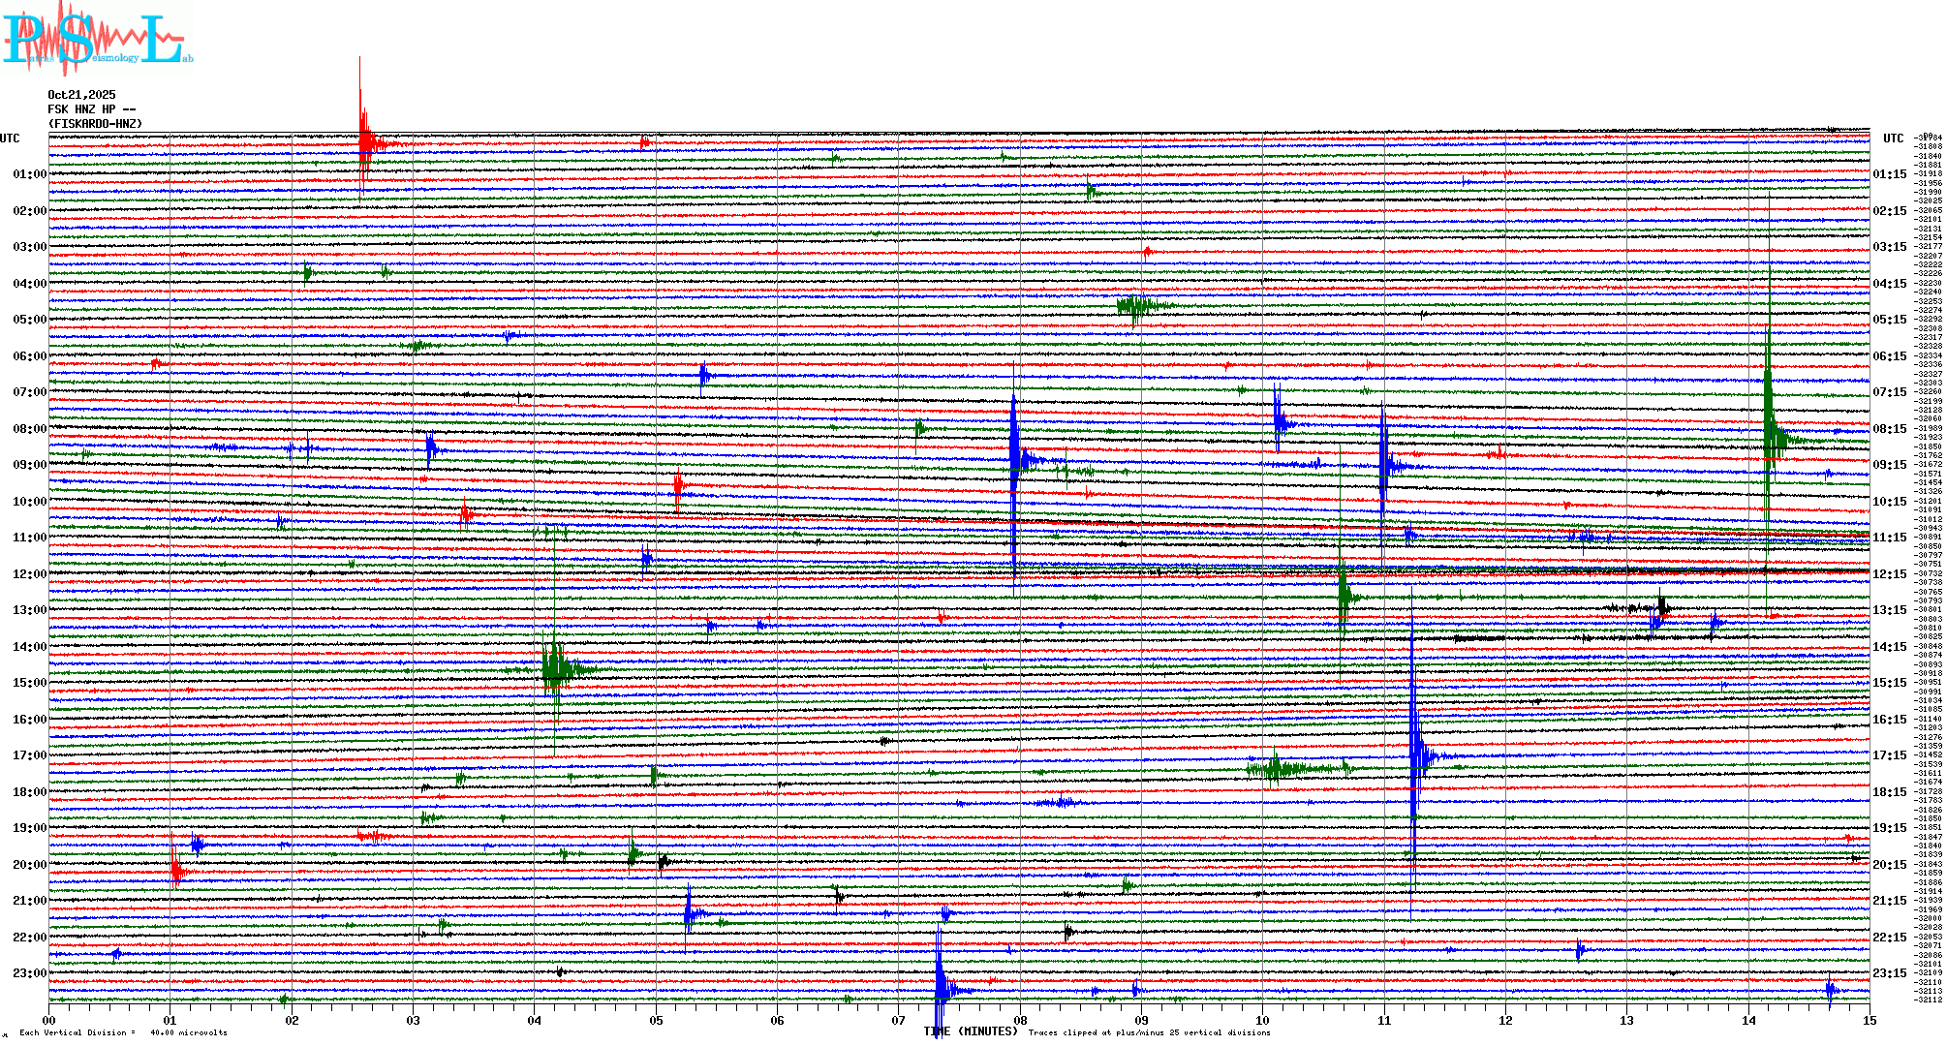Click the large blue event at minute 08

pos(1014,455)
